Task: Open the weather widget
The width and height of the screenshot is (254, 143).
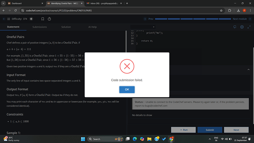Action: click(11, 139)
